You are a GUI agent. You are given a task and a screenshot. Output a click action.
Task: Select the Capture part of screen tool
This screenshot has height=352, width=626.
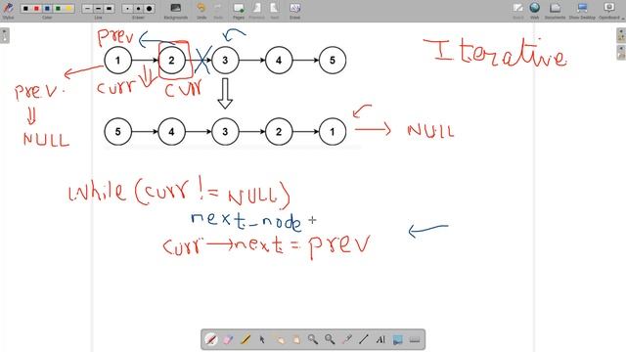pos(398,339)
